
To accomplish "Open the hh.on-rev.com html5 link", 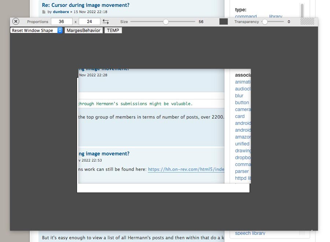I will (x=186, y=169).
